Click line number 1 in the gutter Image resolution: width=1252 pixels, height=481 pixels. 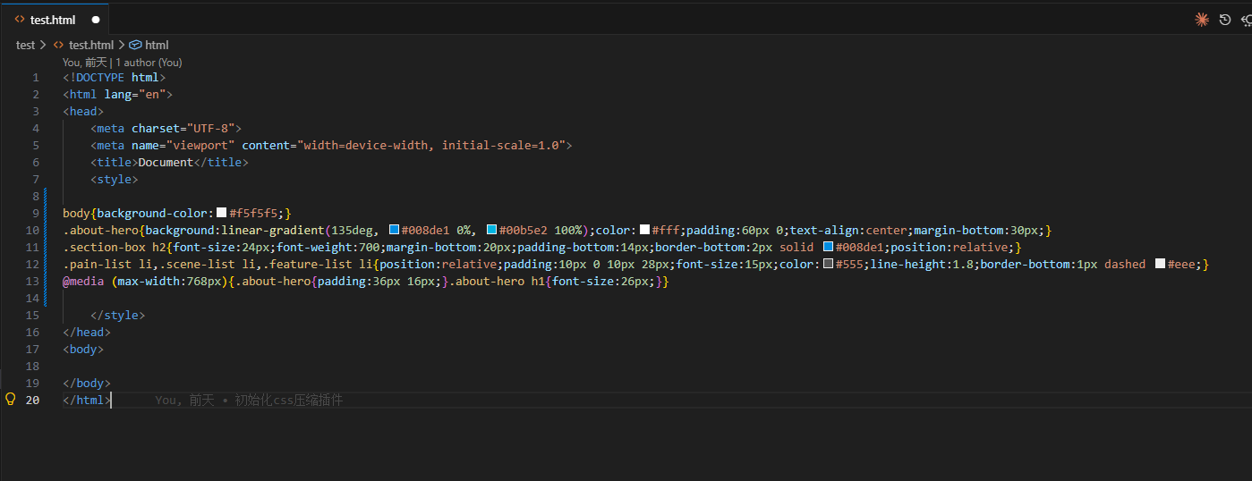coord(36,77)
